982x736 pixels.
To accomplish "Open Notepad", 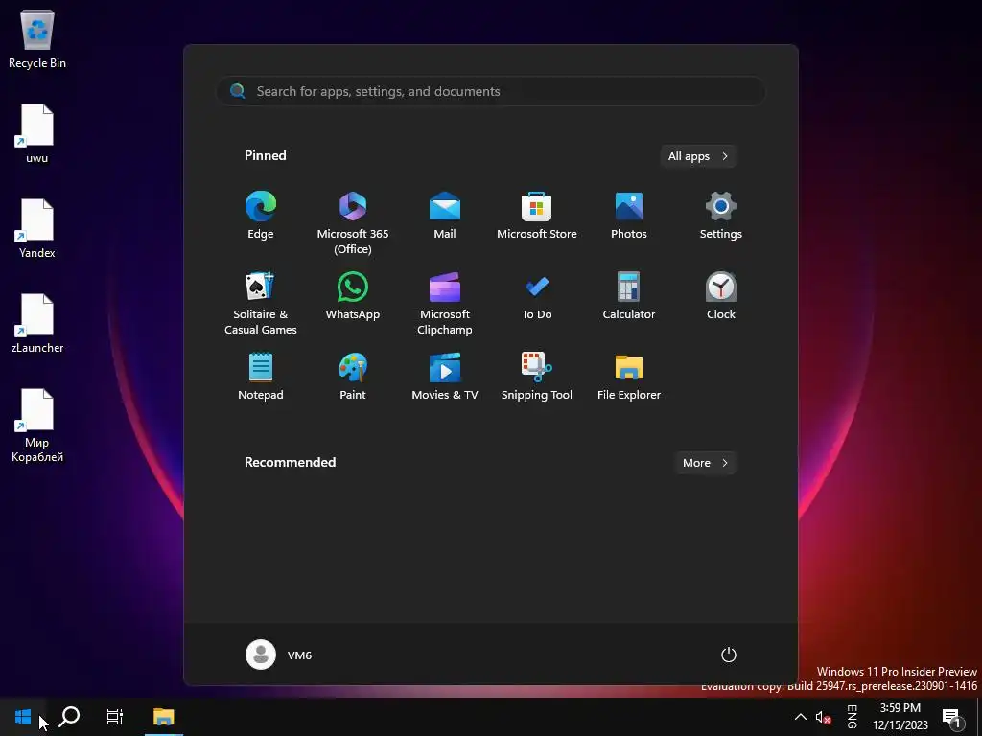I will (x=261, y=377).
